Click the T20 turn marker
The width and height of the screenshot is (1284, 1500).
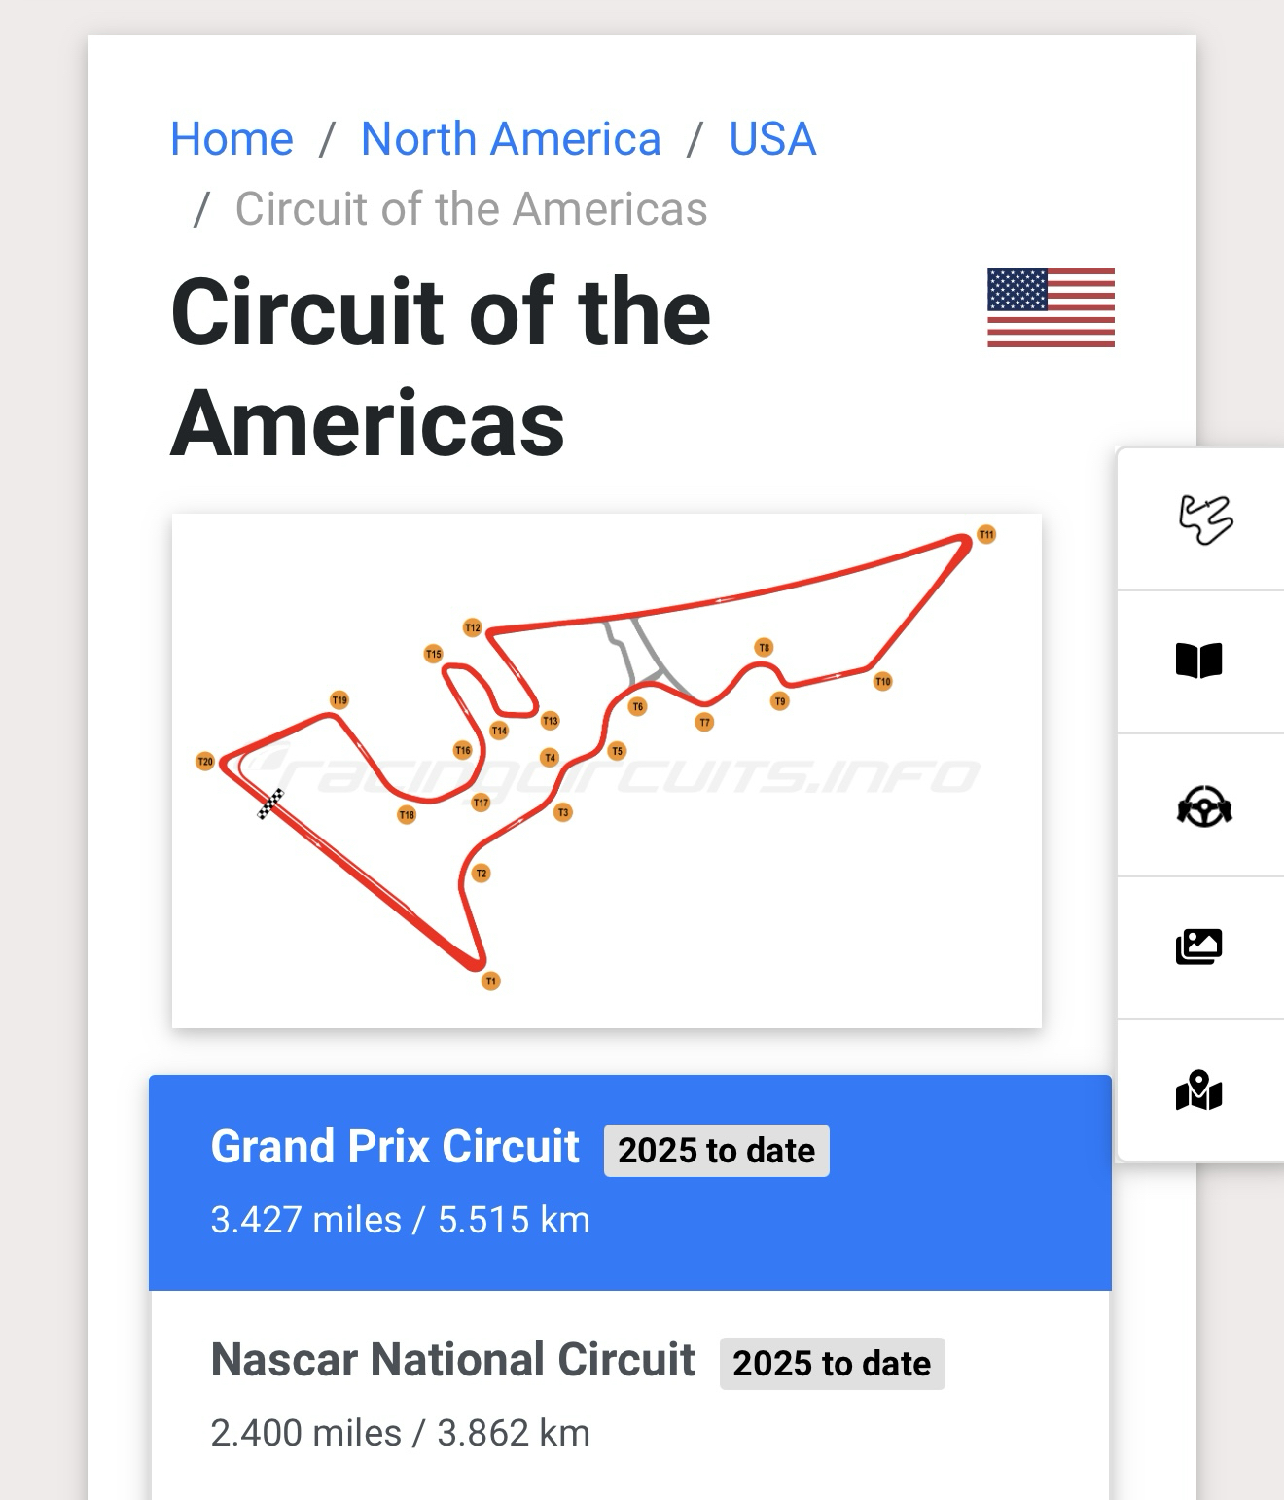[x=205, y=761]
